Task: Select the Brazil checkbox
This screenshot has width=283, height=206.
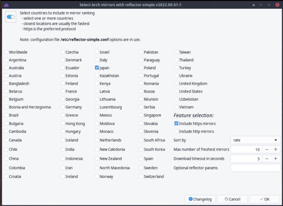Action: [x=6, y=115]
